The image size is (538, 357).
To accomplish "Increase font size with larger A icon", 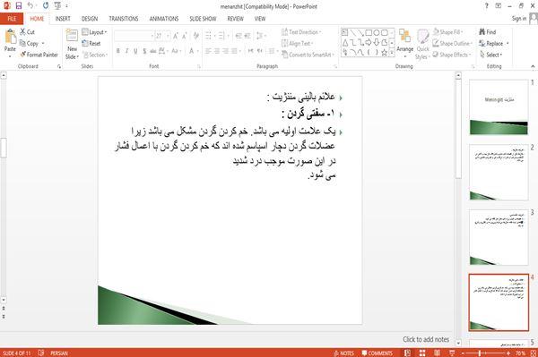I will point(176,36).
